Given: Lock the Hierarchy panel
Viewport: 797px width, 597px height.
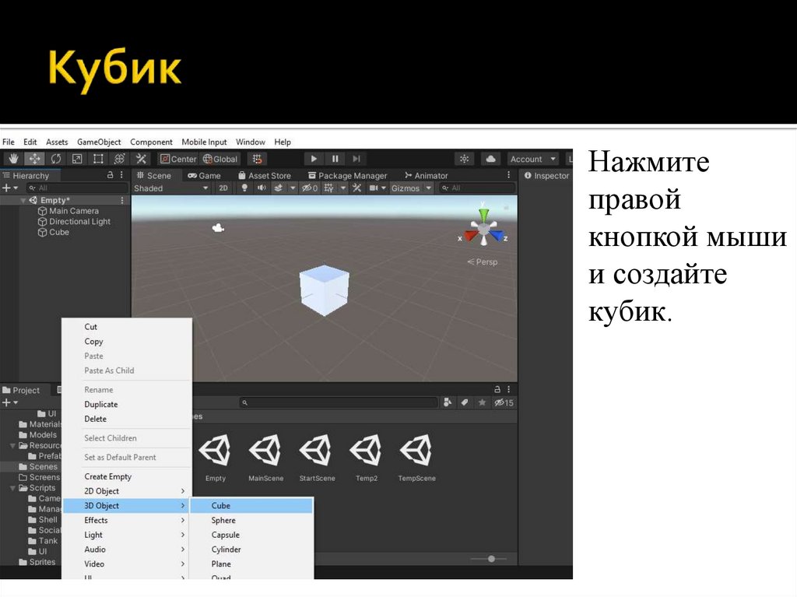Looking at the screenshot, I should [110, 175].
